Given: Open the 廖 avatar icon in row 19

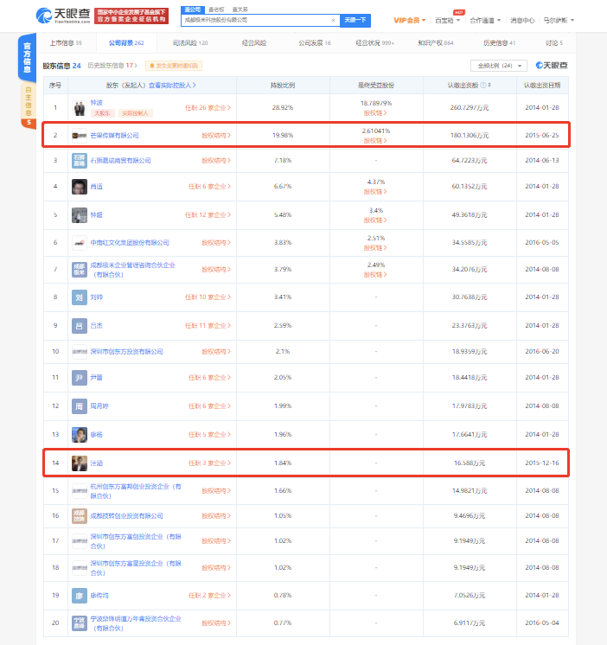Looking at the screenshot, I should click(x=80, y=595).
